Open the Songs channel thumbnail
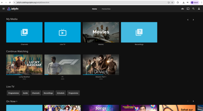This screenshot has width=203, height=111. [x=101, y=108]
